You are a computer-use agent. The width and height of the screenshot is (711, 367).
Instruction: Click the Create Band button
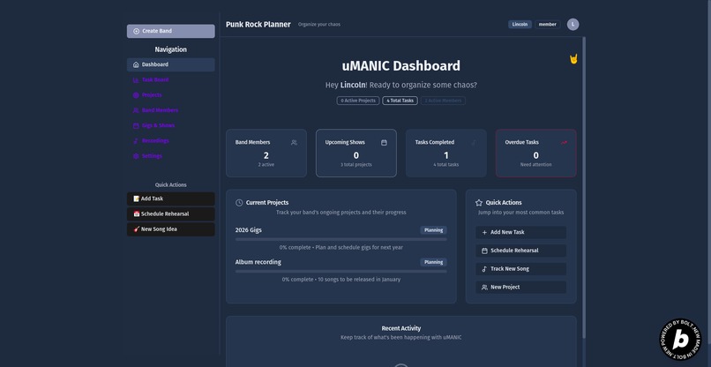tap(171, 31)
